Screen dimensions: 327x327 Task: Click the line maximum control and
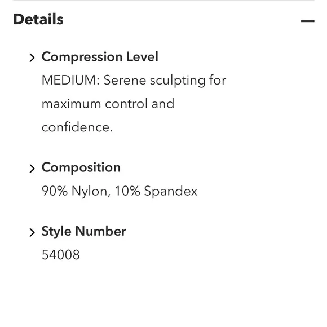108,104
